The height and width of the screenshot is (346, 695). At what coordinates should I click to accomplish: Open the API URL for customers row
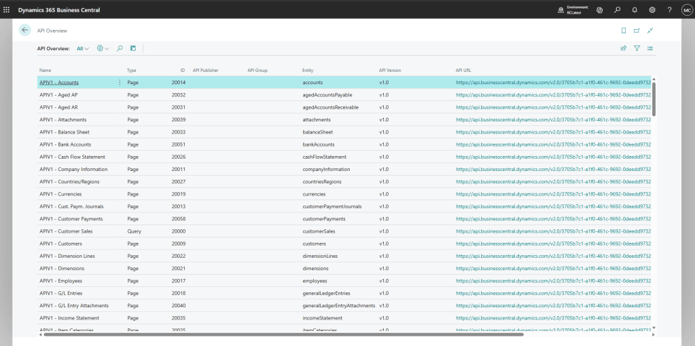click(x=554, y=244)
